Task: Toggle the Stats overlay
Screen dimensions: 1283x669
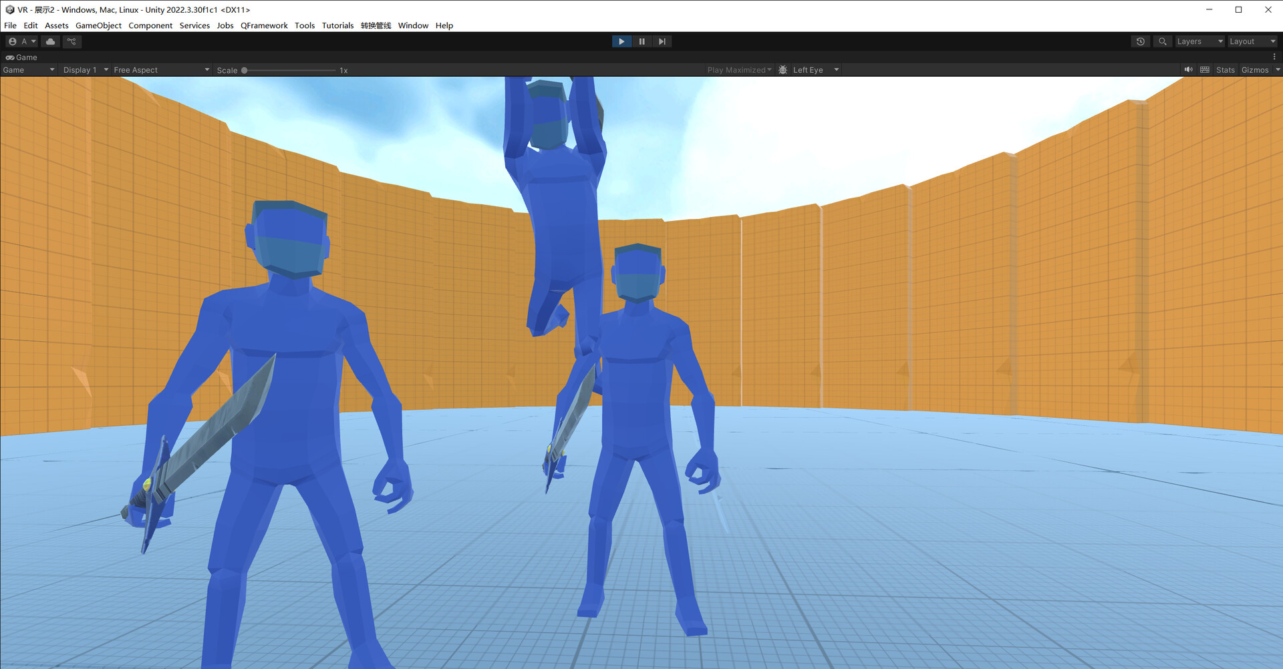Action: [1225, 70]
